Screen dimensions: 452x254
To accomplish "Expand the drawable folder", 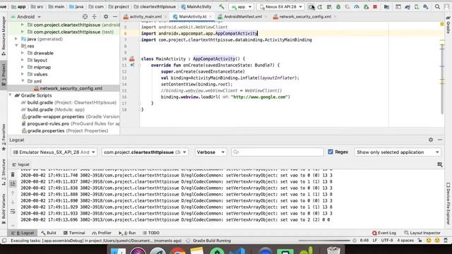I will coord(23,53).
